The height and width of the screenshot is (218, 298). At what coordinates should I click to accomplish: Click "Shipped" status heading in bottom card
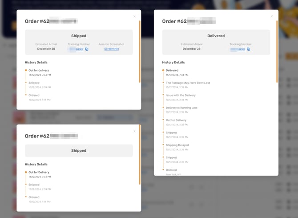coord(79,150)
